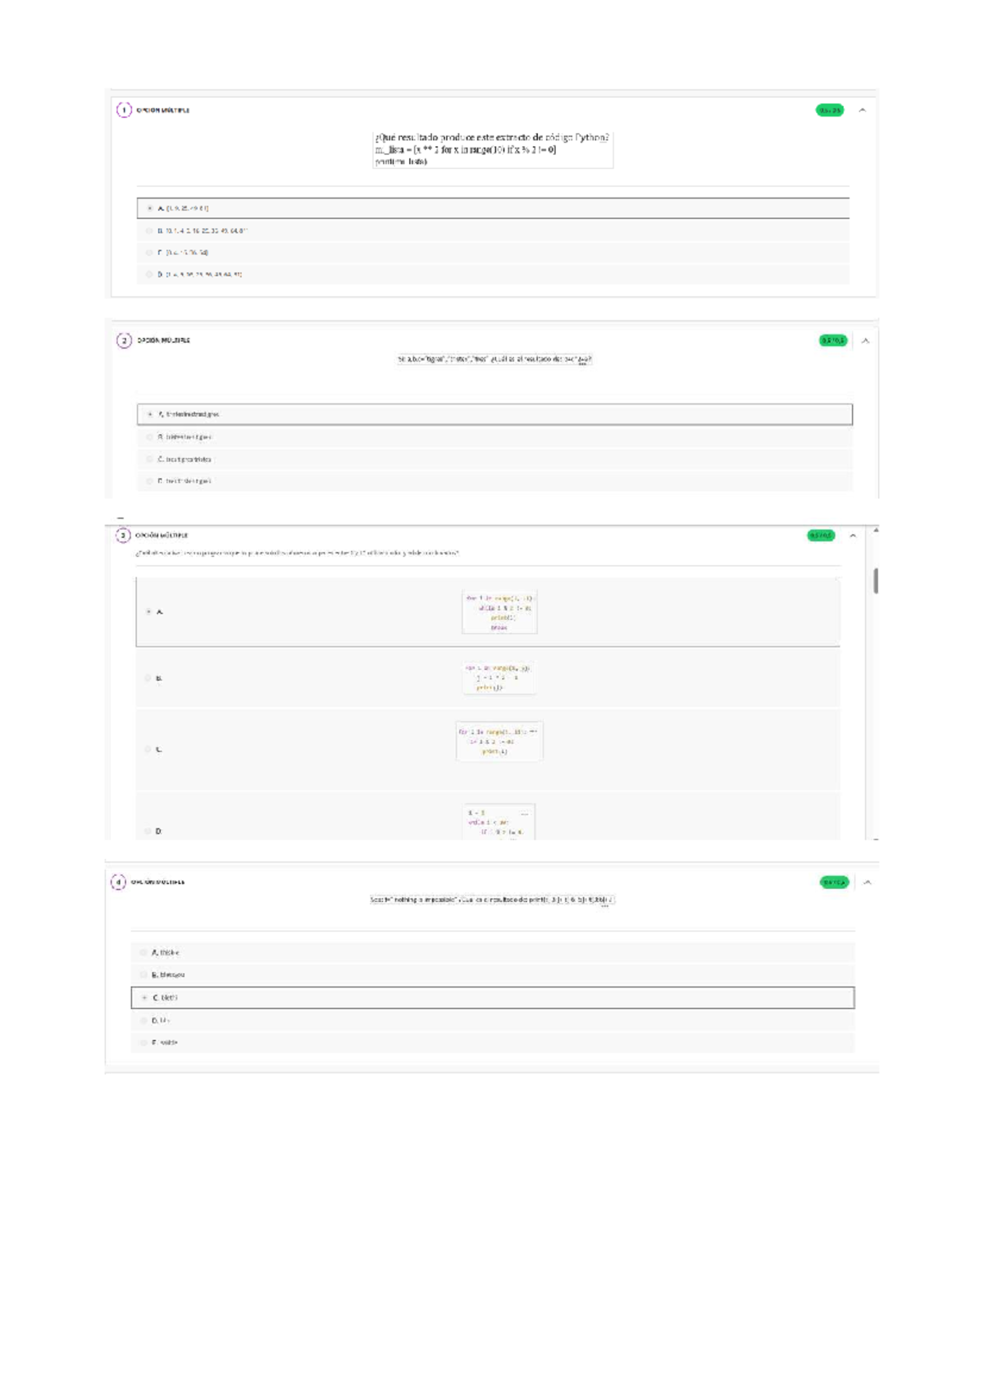This screenshot has height=1391, width=984.
Task: Choose option B in question 4
Action: click(x=493, y=974)
